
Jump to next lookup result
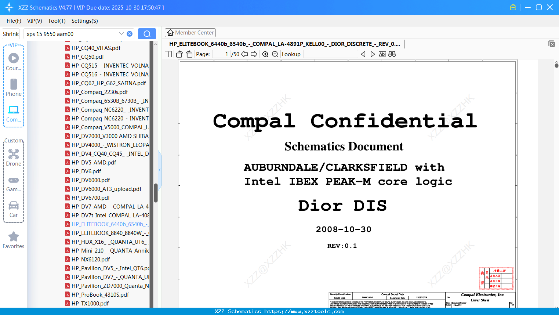373,54
